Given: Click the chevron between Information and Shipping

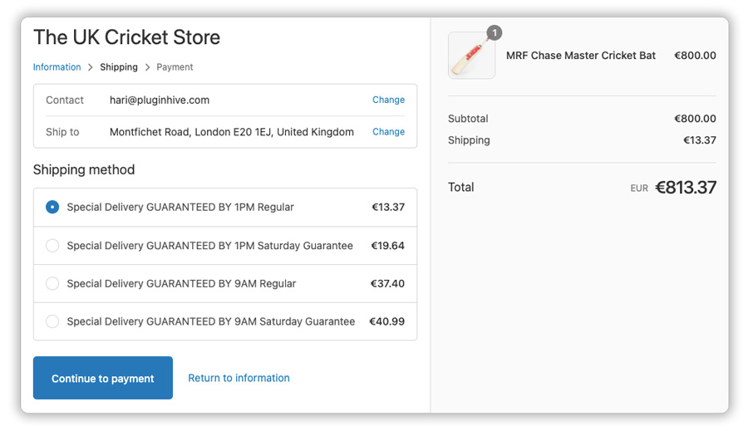Looking at the screenshot, I should (90, 67).
